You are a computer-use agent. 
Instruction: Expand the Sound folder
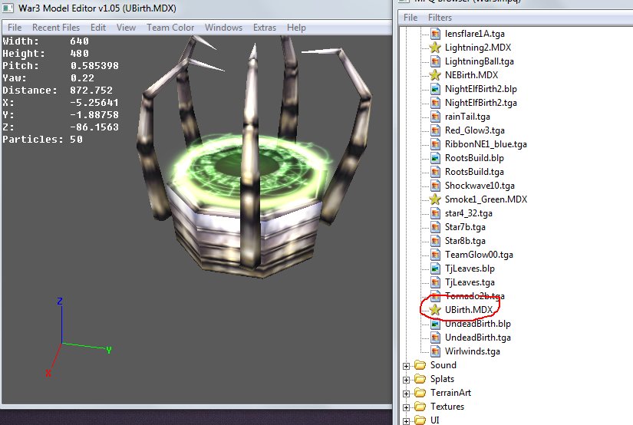[x=406, y=366]
